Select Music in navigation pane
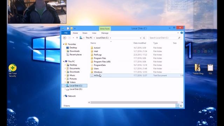 click(x=72, y=75)
